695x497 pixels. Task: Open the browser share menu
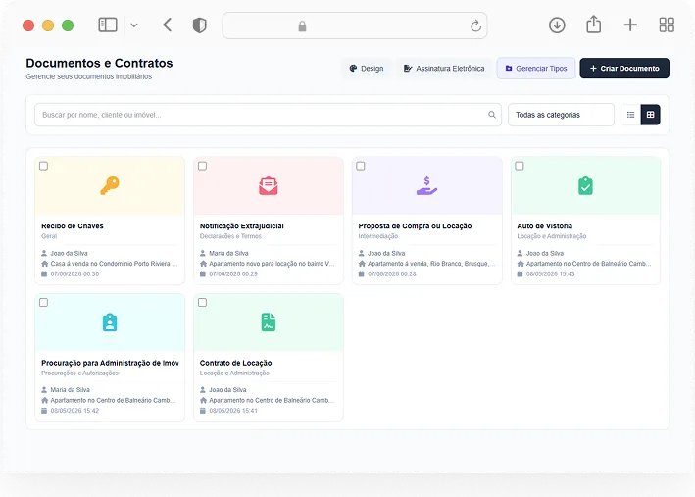pos(593,25)
